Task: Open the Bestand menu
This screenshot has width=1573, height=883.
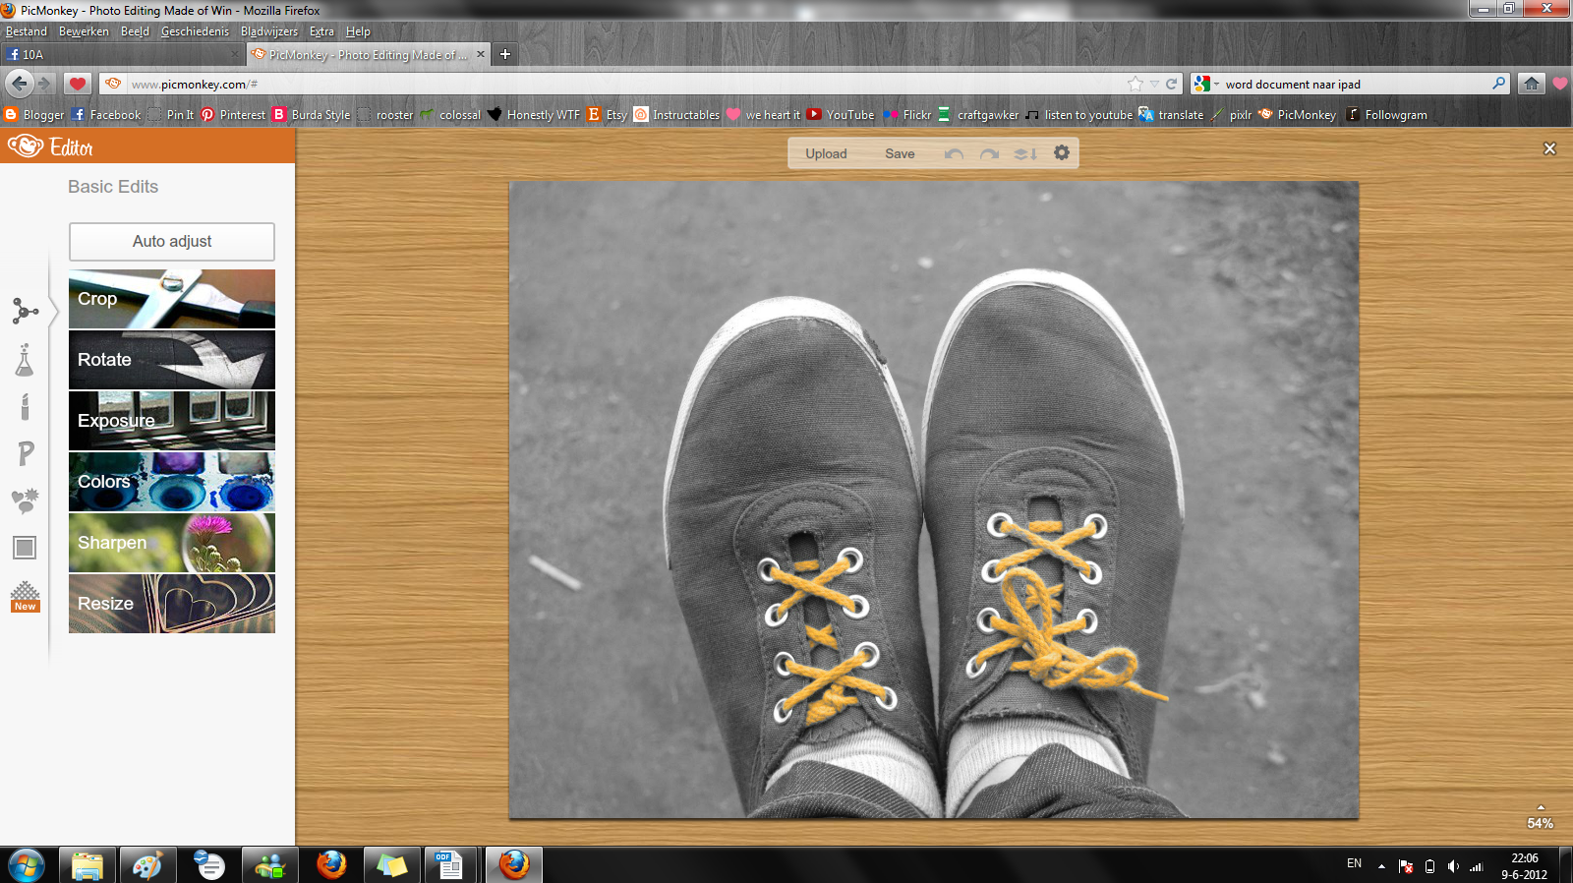Action: (x=27, y=31)
